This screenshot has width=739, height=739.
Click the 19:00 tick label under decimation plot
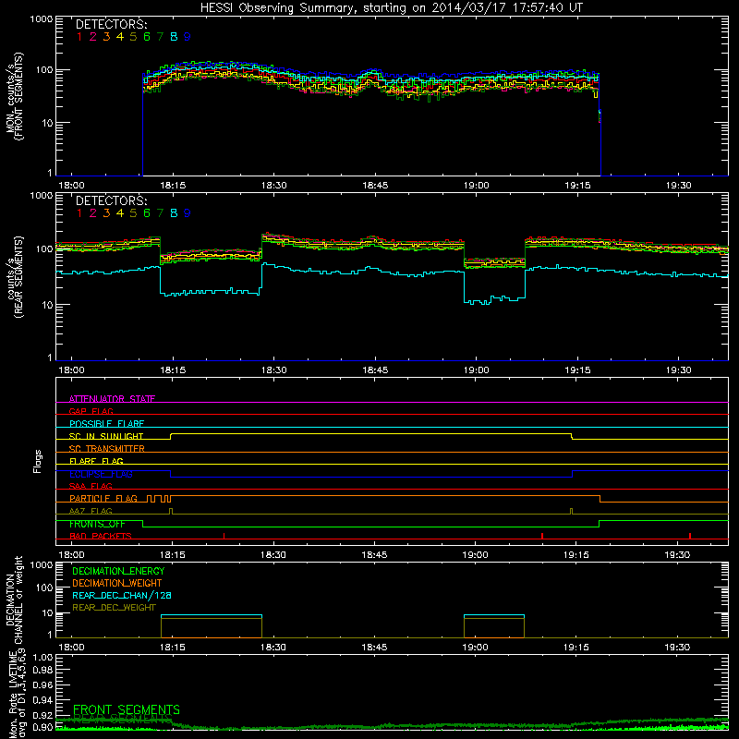[475, 648]
